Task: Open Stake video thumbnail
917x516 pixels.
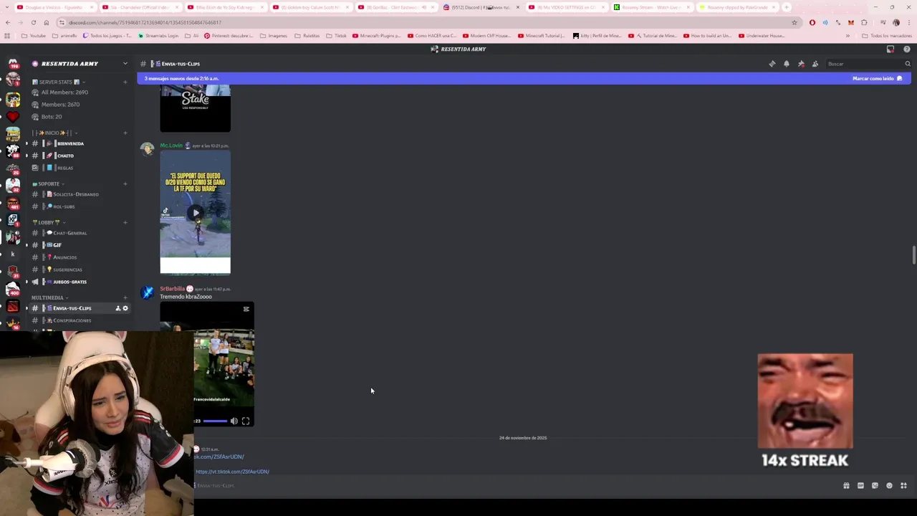Action: [195, 108]
